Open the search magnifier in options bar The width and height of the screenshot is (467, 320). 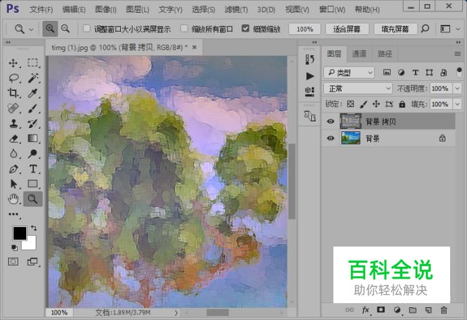tap(425, 29)
